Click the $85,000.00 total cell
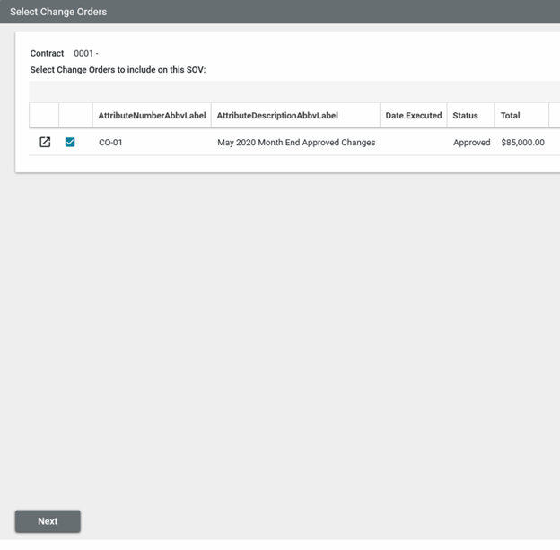The image size is (560, 550). 522,143
